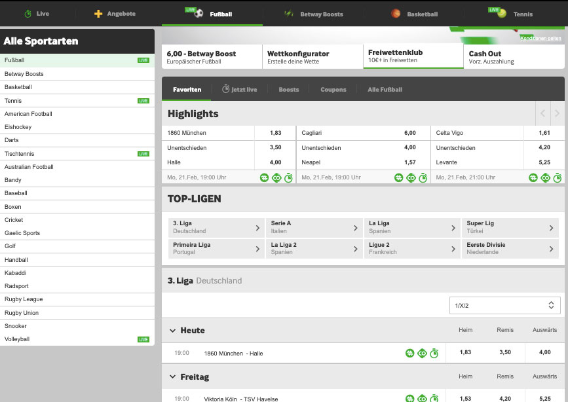Open the Wettkonfigurator promo tile
Image resolution: width=568 pixels, height=402 pixels.
point(312,57)
